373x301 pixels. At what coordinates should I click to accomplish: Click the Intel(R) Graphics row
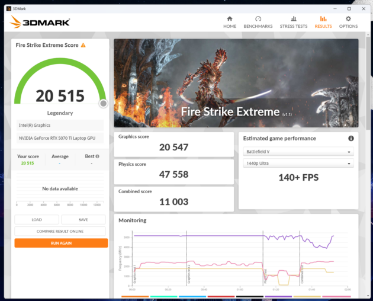click(x=60, y=125)
